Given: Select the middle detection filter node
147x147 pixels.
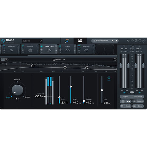Looking at the screenshot, I should click(65, 68).
